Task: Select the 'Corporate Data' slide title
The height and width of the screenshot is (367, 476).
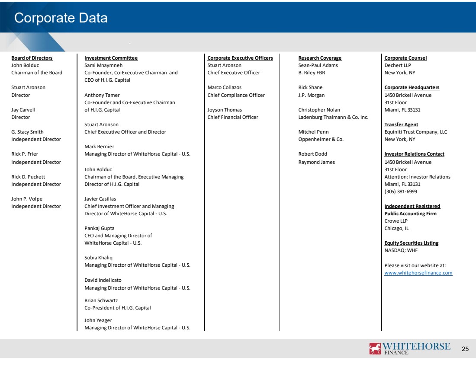Action: [x=61, y=18]
